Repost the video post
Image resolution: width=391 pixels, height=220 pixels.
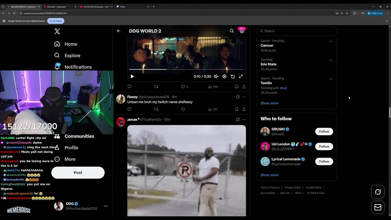[156, 87]
